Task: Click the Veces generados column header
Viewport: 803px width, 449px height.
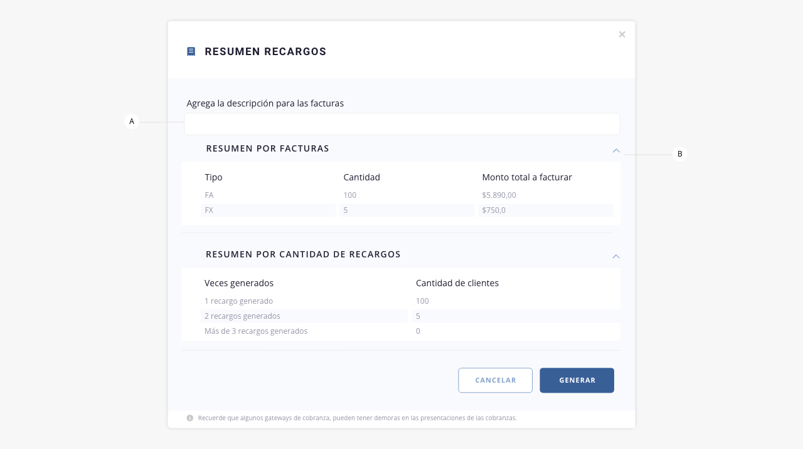Action: pos(239,283)
